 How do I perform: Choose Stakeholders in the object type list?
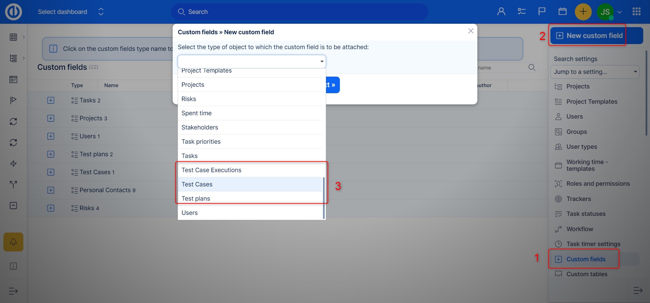200,127
